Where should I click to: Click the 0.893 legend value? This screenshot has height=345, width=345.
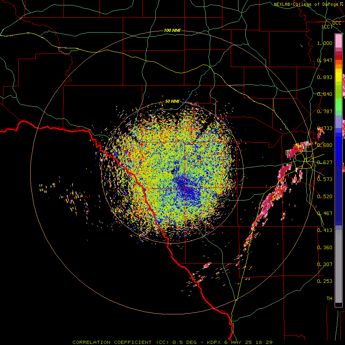pyautogui.click(x=325, y=77)
